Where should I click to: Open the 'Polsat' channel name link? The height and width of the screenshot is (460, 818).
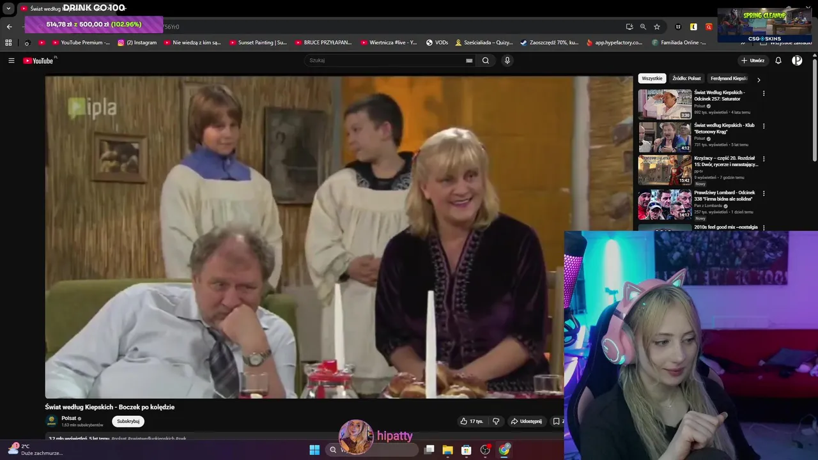(x=68, y=418)
